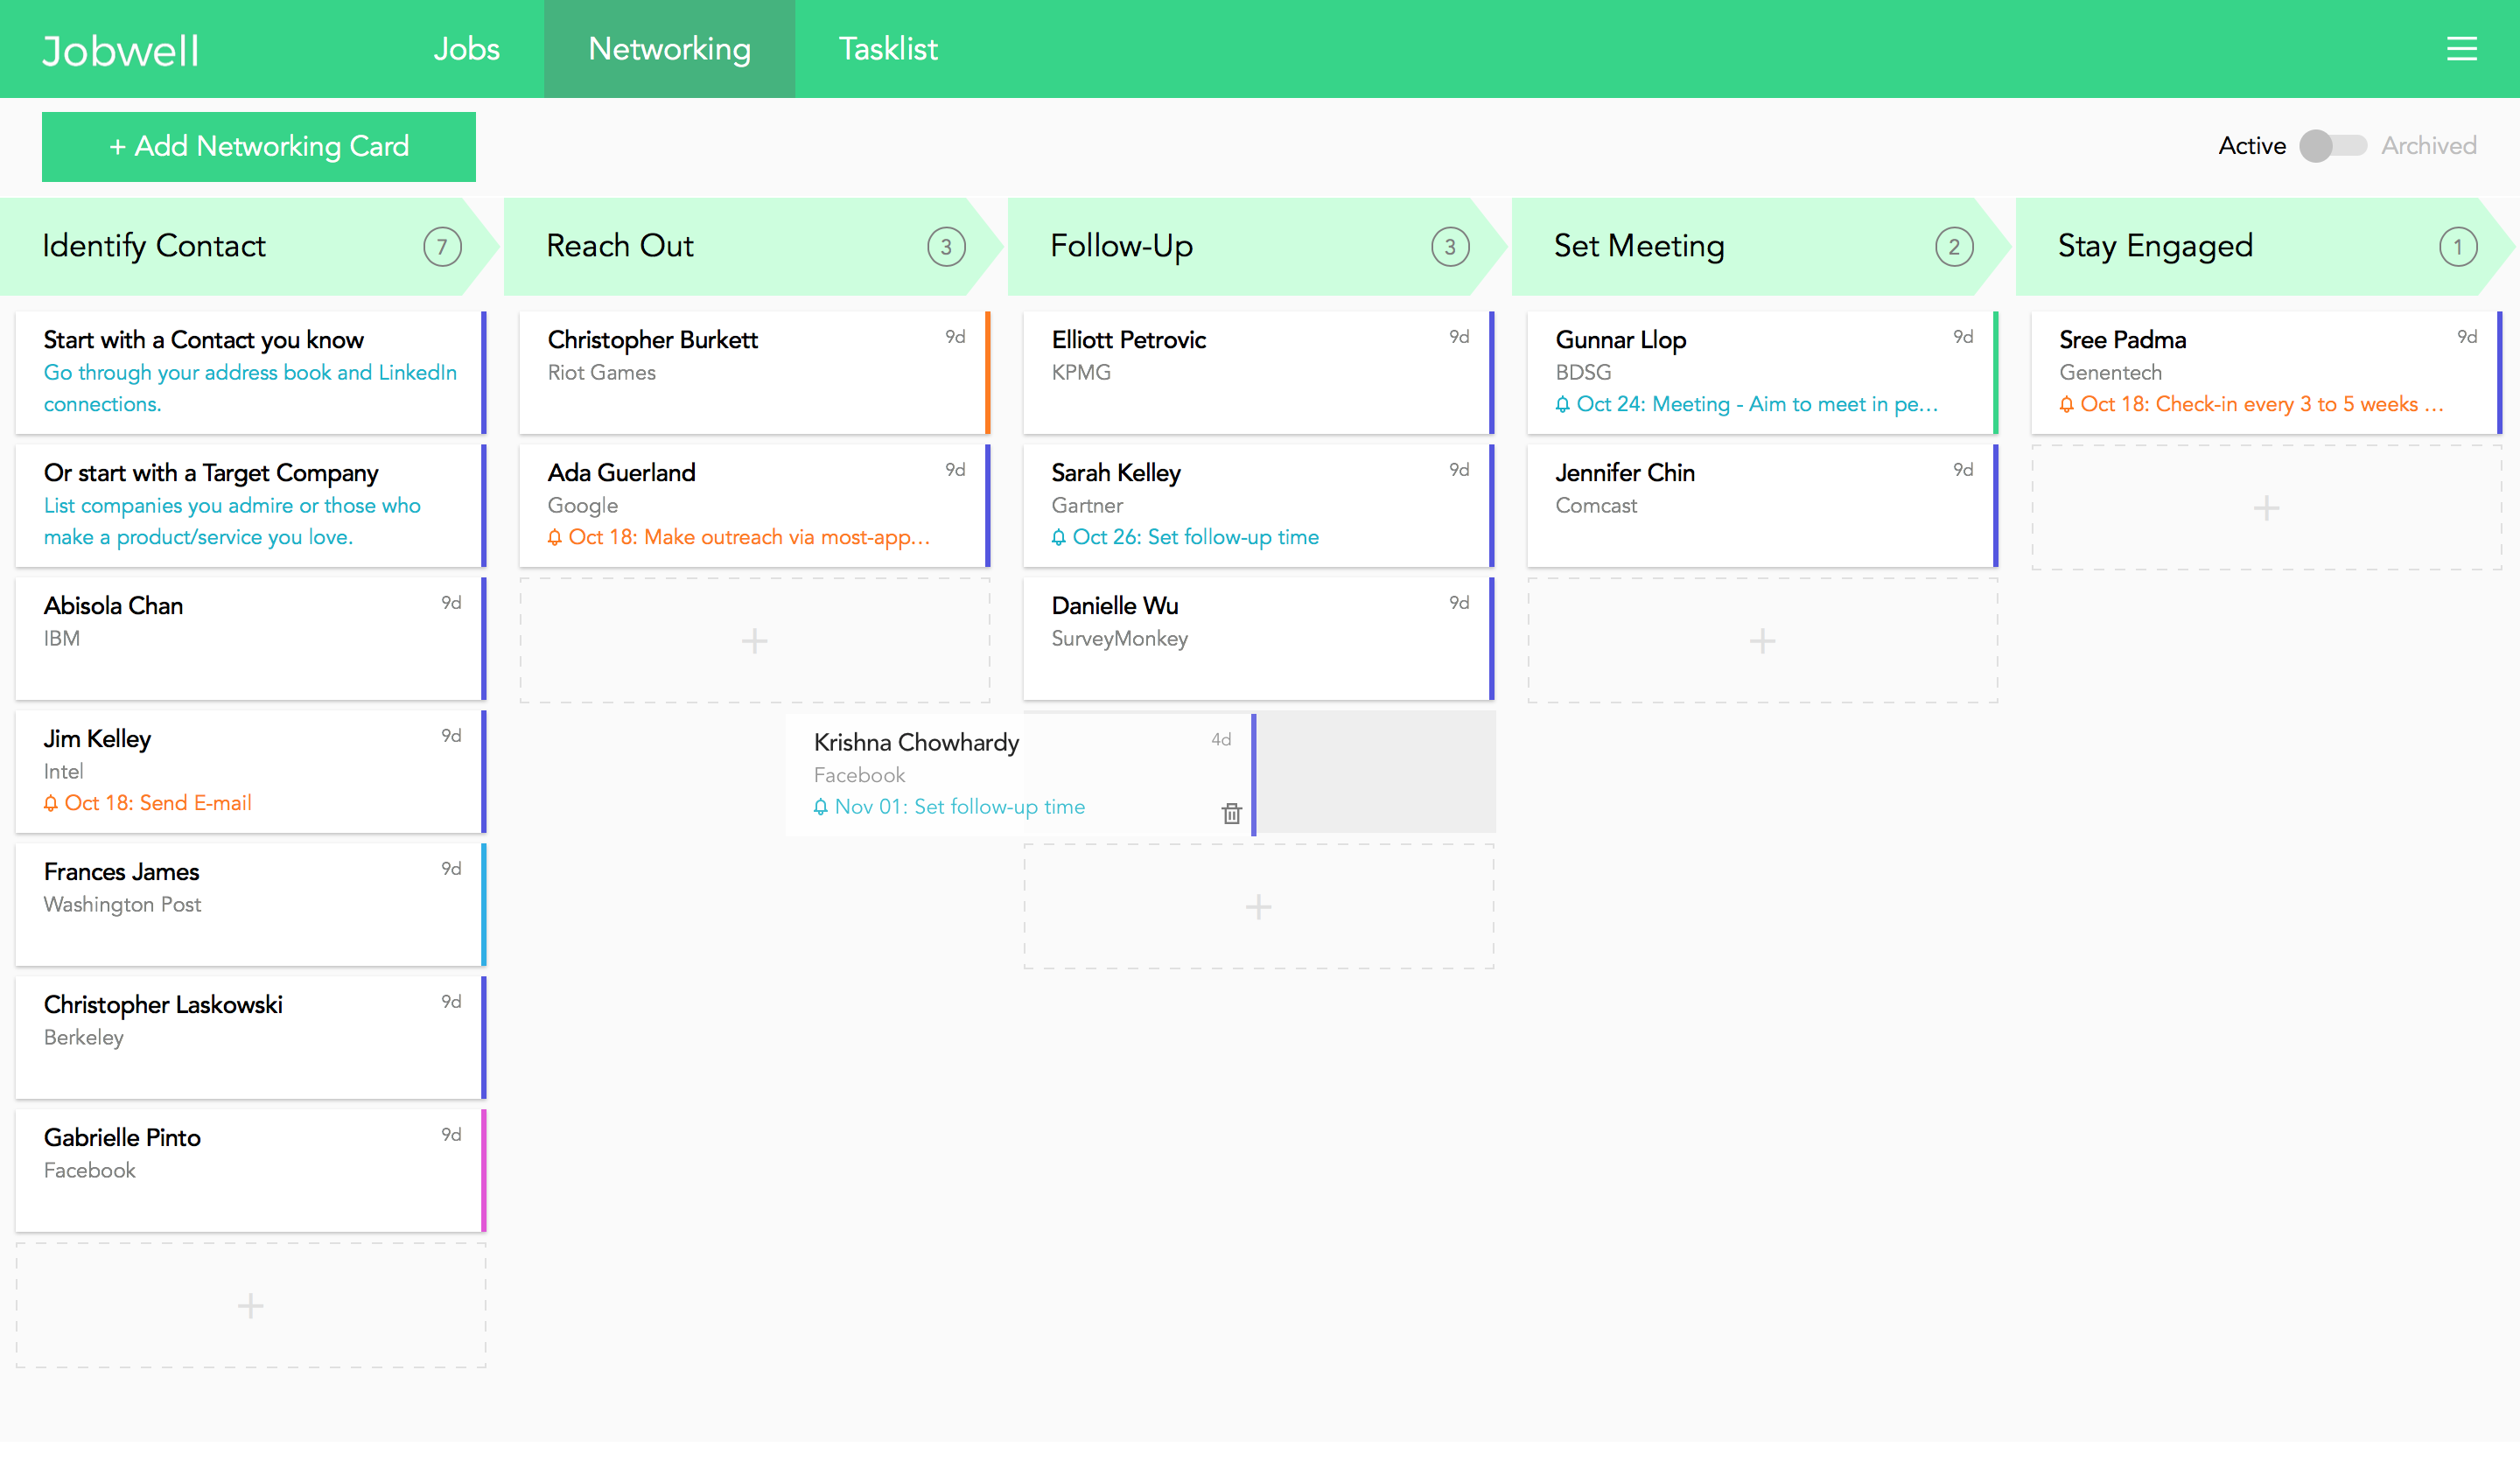
Task: Open Abisola Chan card
Action: point(250,638)
